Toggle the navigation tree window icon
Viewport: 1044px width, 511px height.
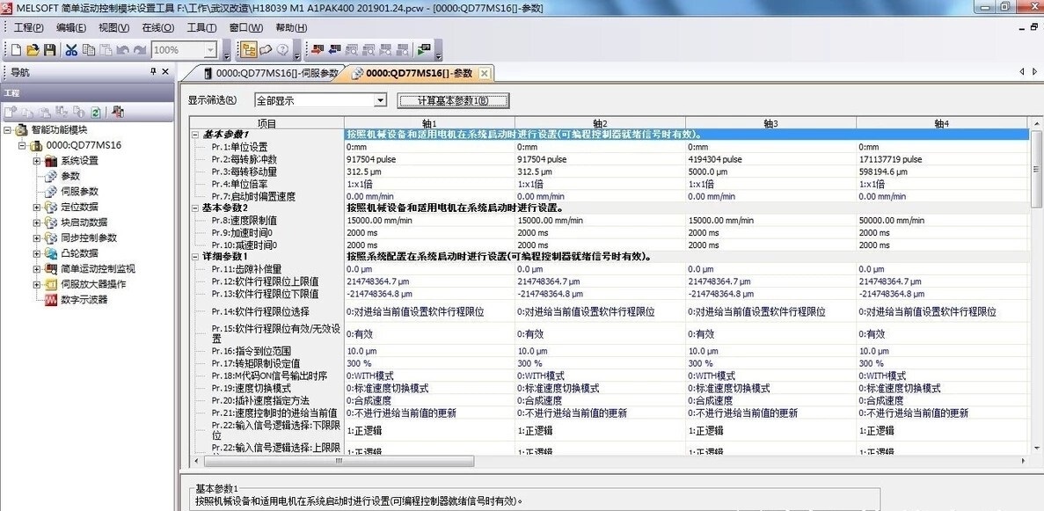249,50
